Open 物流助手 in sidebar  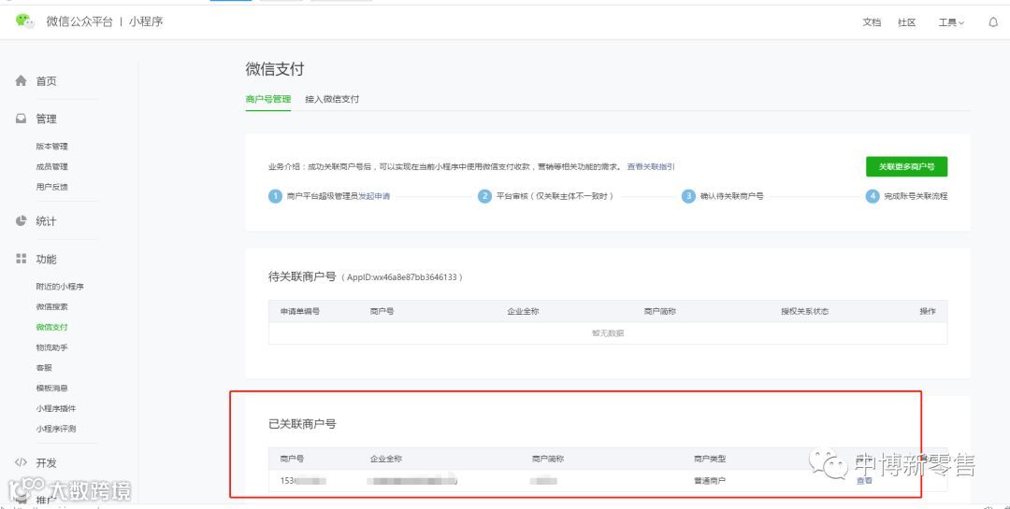coord(51,347)
